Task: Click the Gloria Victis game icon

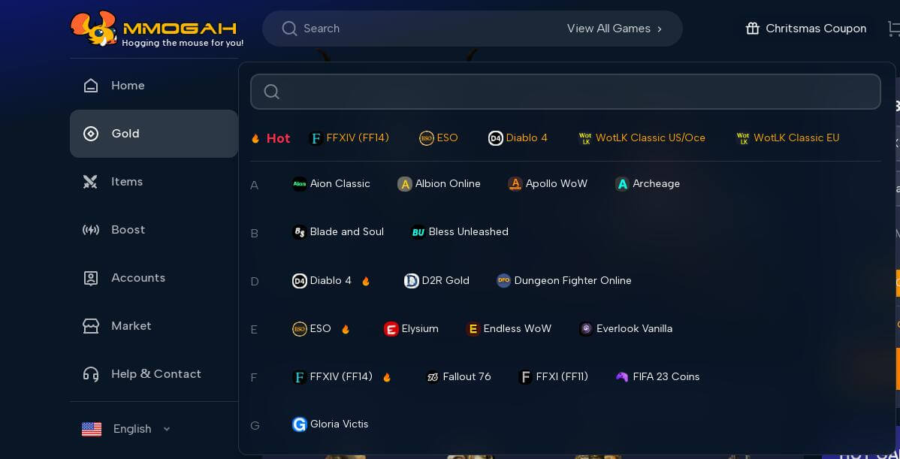Action: 299,424
